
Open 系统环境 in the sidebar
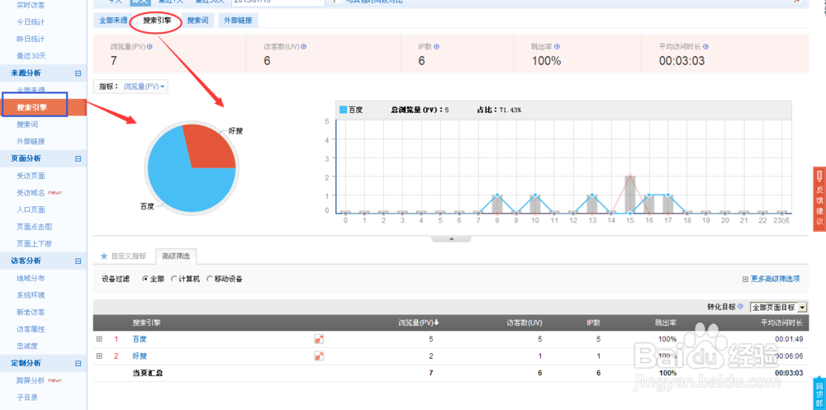[x=31, y=295]
